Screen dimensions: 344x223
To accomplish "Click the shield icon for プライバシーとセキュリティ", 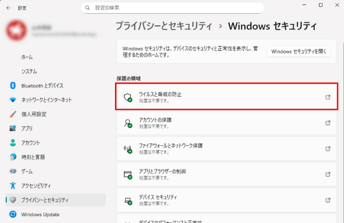I will coord(13,200).
